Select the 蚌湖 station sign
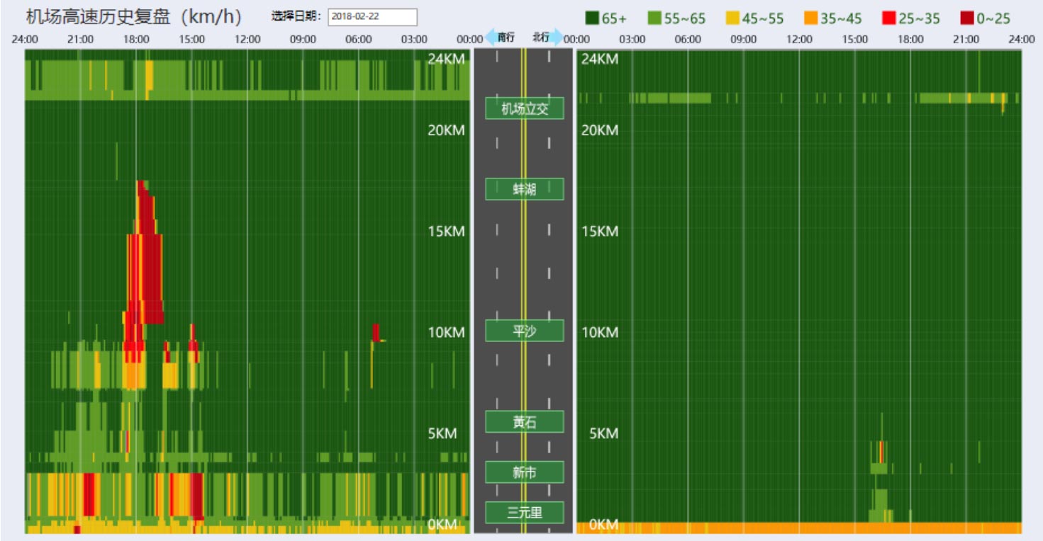Screen dimensions: 1043x541 tap(524, 189)
